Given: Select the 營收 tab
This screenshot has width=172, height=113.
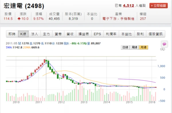Looking at the screenshot, I should 70,34.
